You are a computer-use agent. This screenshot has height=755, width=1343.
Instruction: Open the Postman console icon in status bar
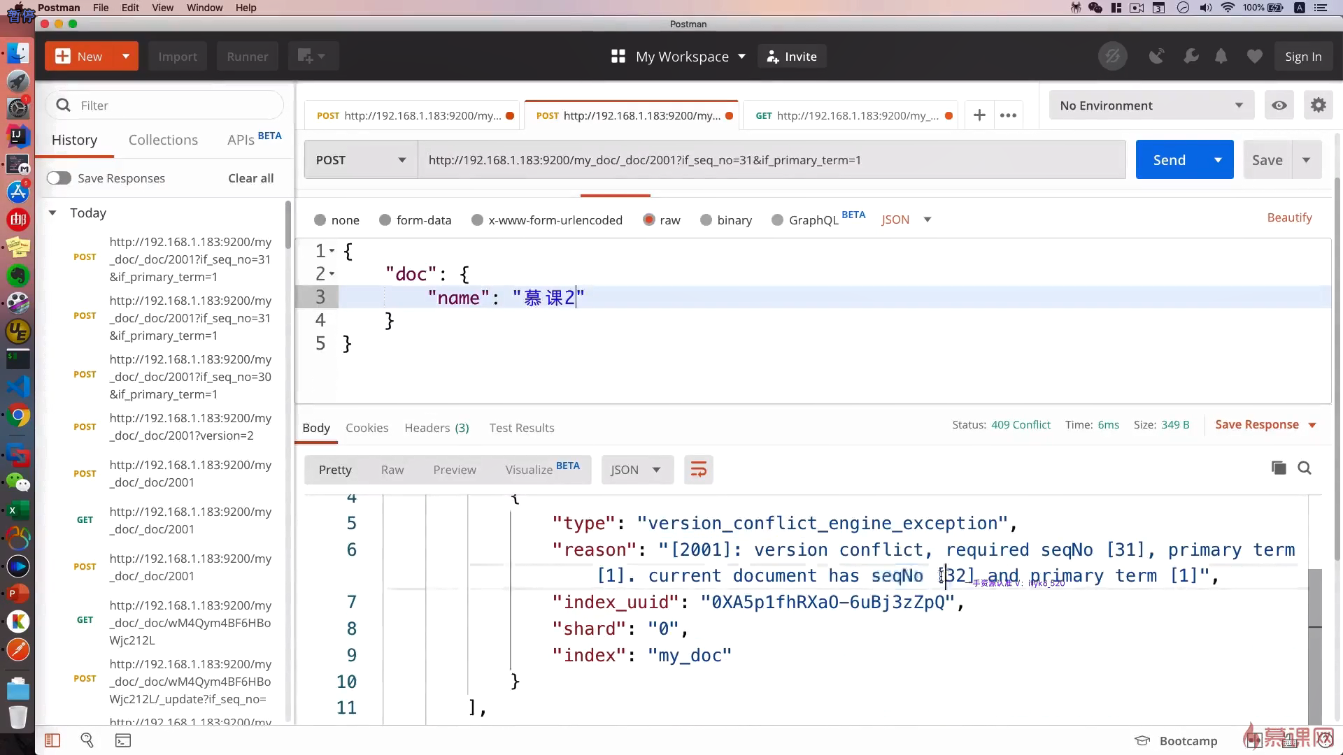coord(123,740)
